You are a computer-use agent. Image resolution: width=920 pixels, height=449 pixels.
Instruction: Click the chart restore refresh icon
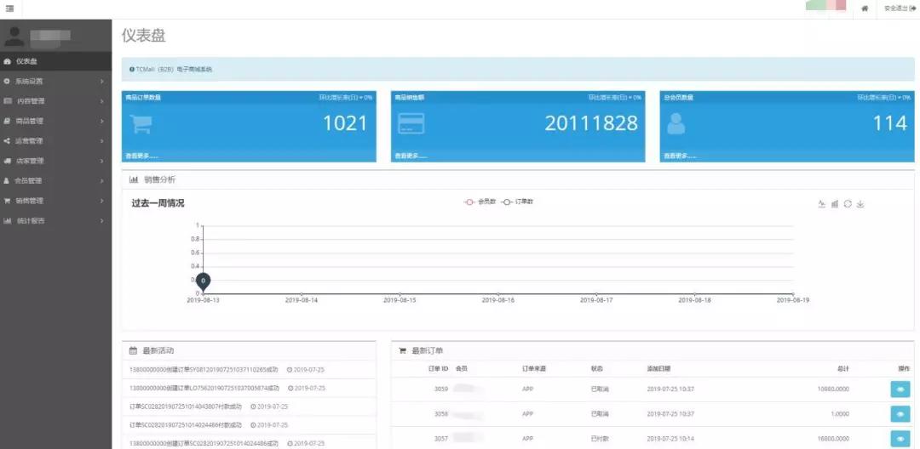pyautogui.click(x=848, y=204)
